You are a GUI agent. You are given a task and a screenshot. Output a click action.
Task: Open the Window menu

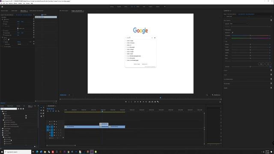[x=28, y=3]
